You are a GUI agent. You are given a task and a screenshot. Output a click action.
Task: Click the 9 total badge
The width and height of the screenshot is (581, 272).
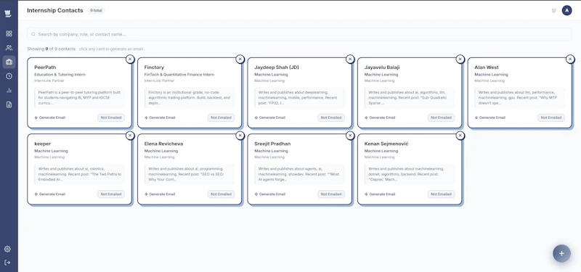(x=96, y=11)
